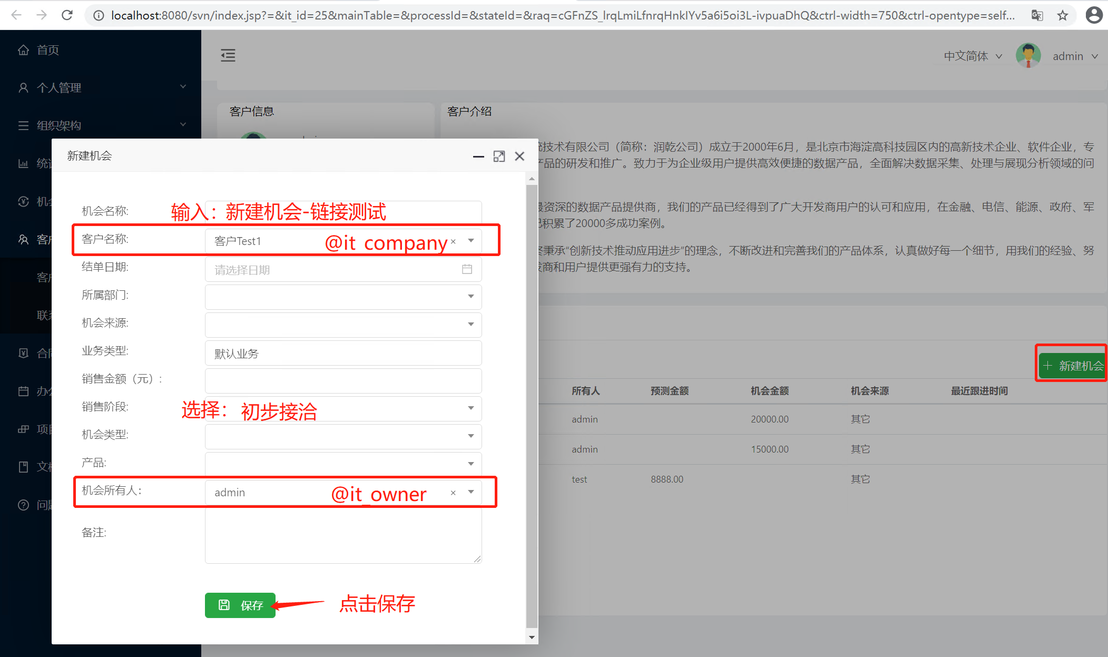The image size is (1108, 657).
Task: Bookmark page with star icon
Action: [1063, 15]
